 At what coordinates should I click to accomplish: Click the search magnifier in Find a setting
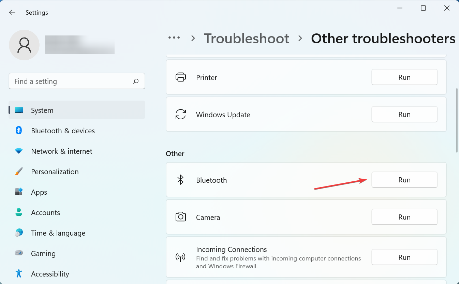pos(135,81)
